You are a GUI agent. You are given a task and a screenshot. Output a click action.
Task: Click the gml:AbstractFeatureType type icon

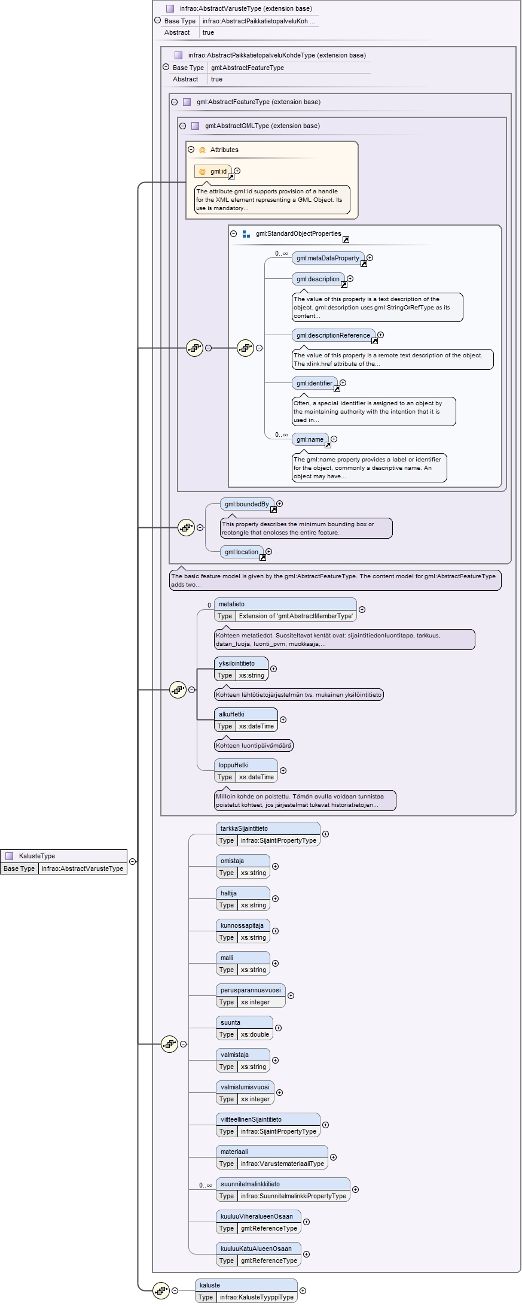pos(187,102)
